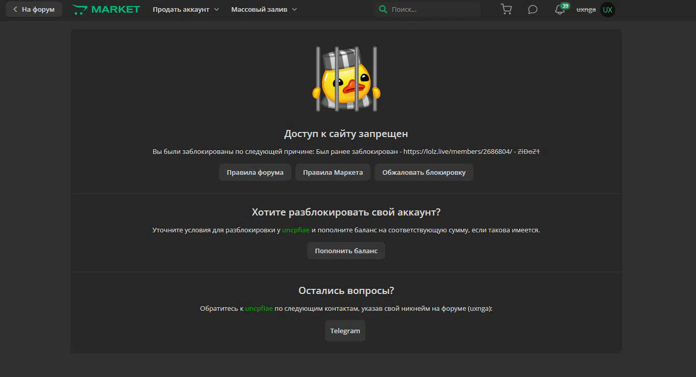Viewport: 696px width, 377px height.
Task: Open the shopping cart icon
Action: (506, 9)
